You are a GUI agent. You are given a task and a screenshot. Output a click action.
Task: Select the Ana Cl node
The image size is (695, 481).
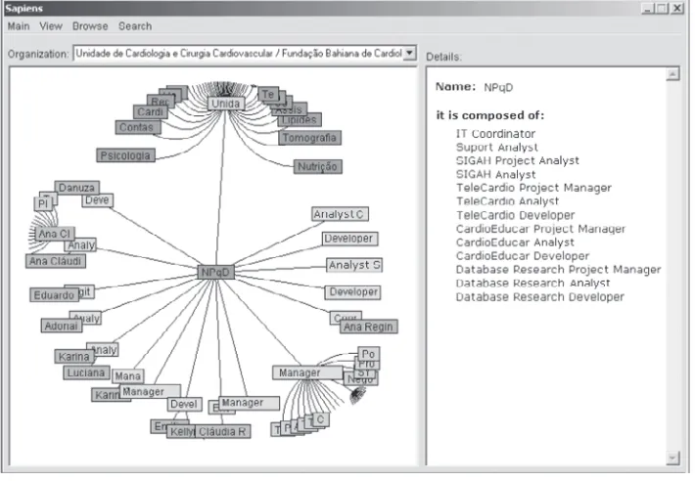[x=55, y=234]
